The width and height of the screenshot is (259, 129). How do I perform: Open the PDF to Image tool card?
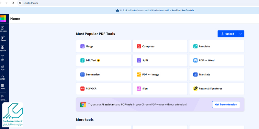pyautogui.click(x=160, y=74)
